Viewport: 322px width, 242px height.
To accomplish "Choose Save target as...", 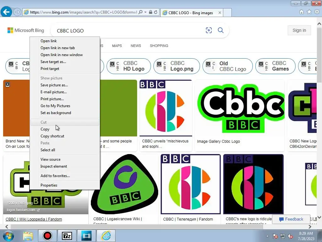I will pyautogui.click(x=65, y=62).
